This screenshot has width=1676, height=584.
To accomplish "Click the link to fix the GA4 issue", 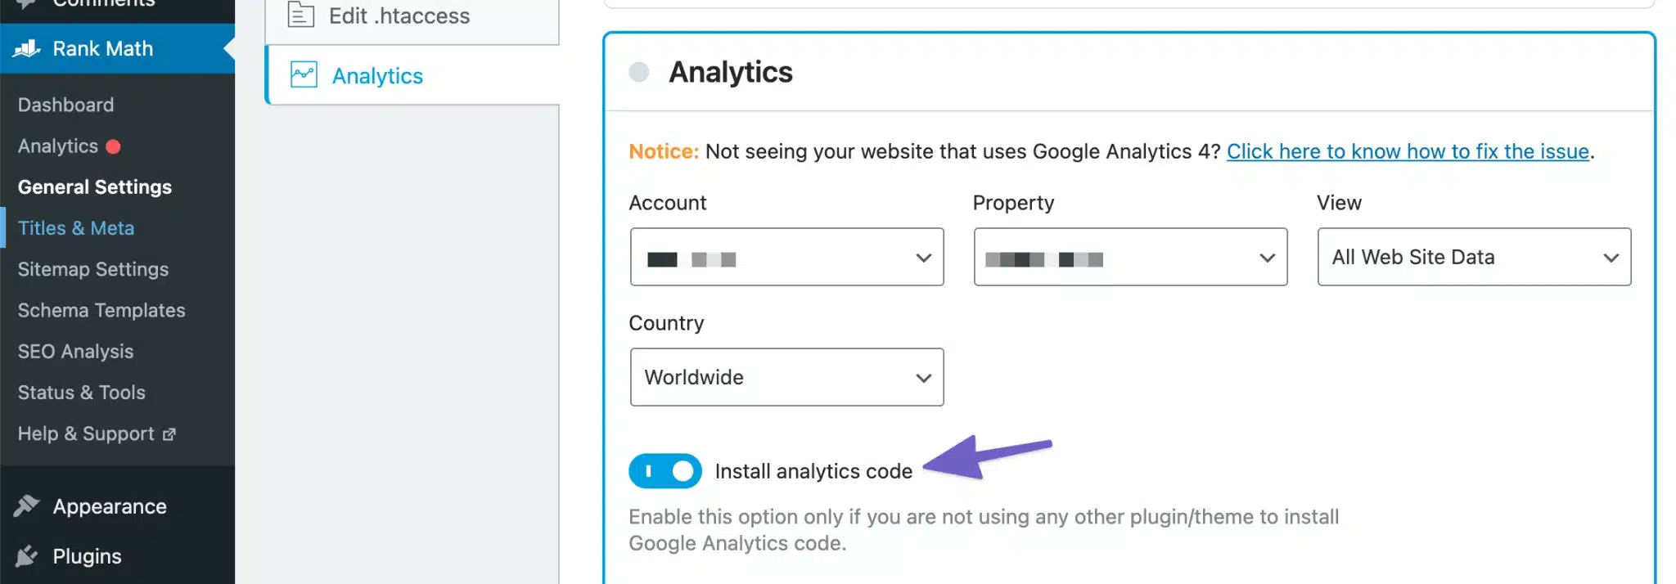I will (1408, 151).
